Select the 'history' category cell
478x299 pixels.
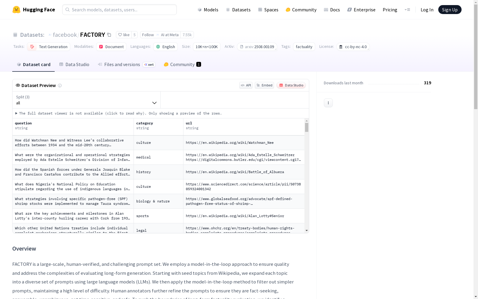[158, 172]
